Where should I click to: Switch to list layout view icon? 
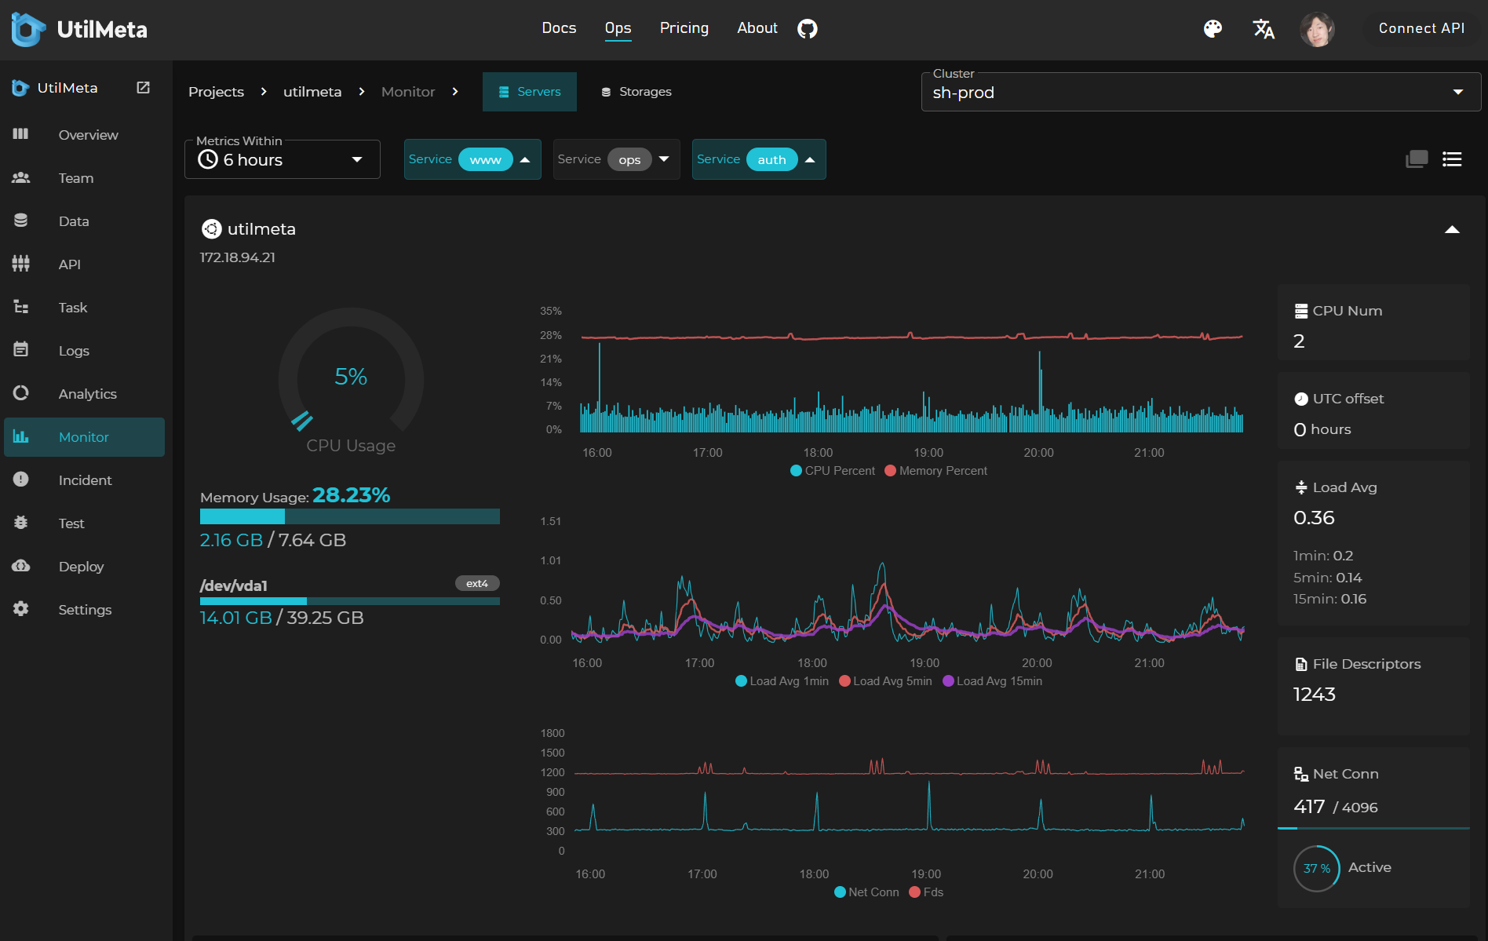click(1452, 159)
